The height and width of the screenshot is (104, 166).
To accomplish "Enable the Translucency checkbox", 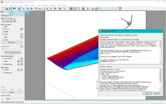I will (3, 73).
